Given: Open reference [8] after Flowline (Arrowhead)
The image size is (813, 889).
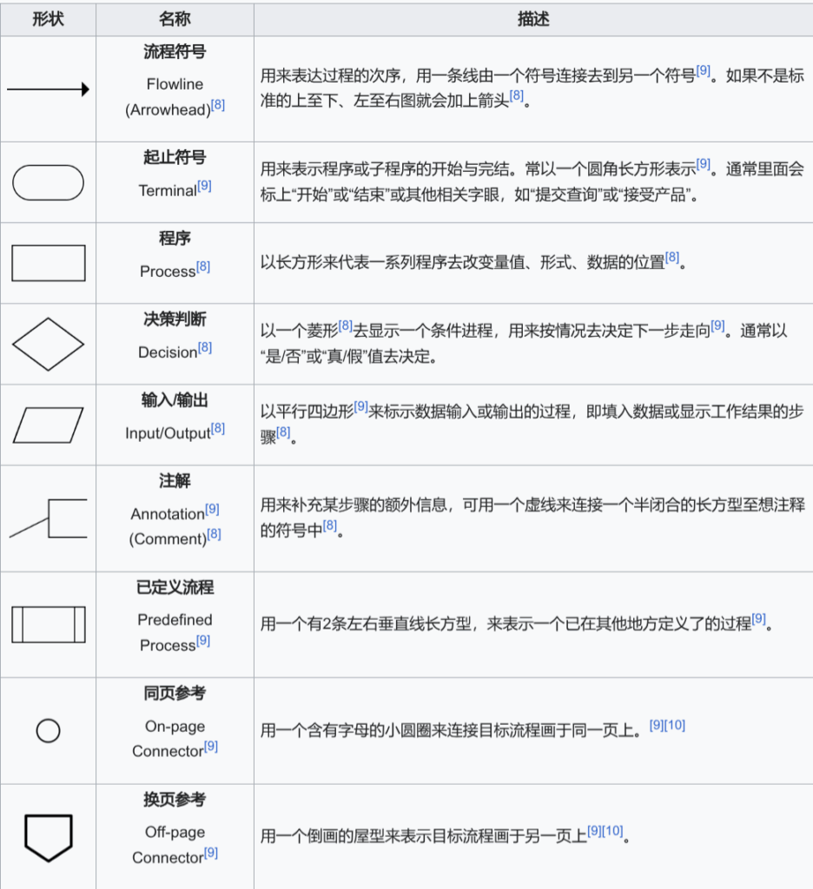Looking at the screenshot, I should pos(218,105).
